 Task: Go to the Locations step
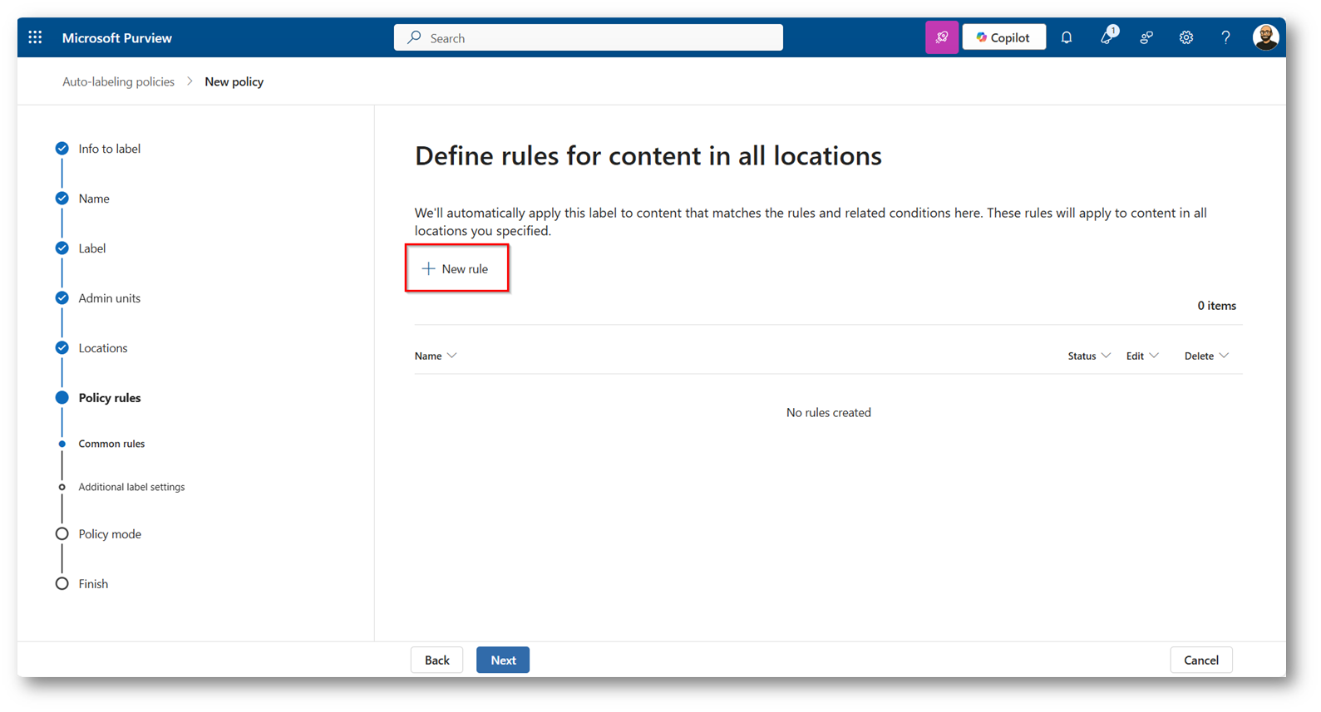102,348
